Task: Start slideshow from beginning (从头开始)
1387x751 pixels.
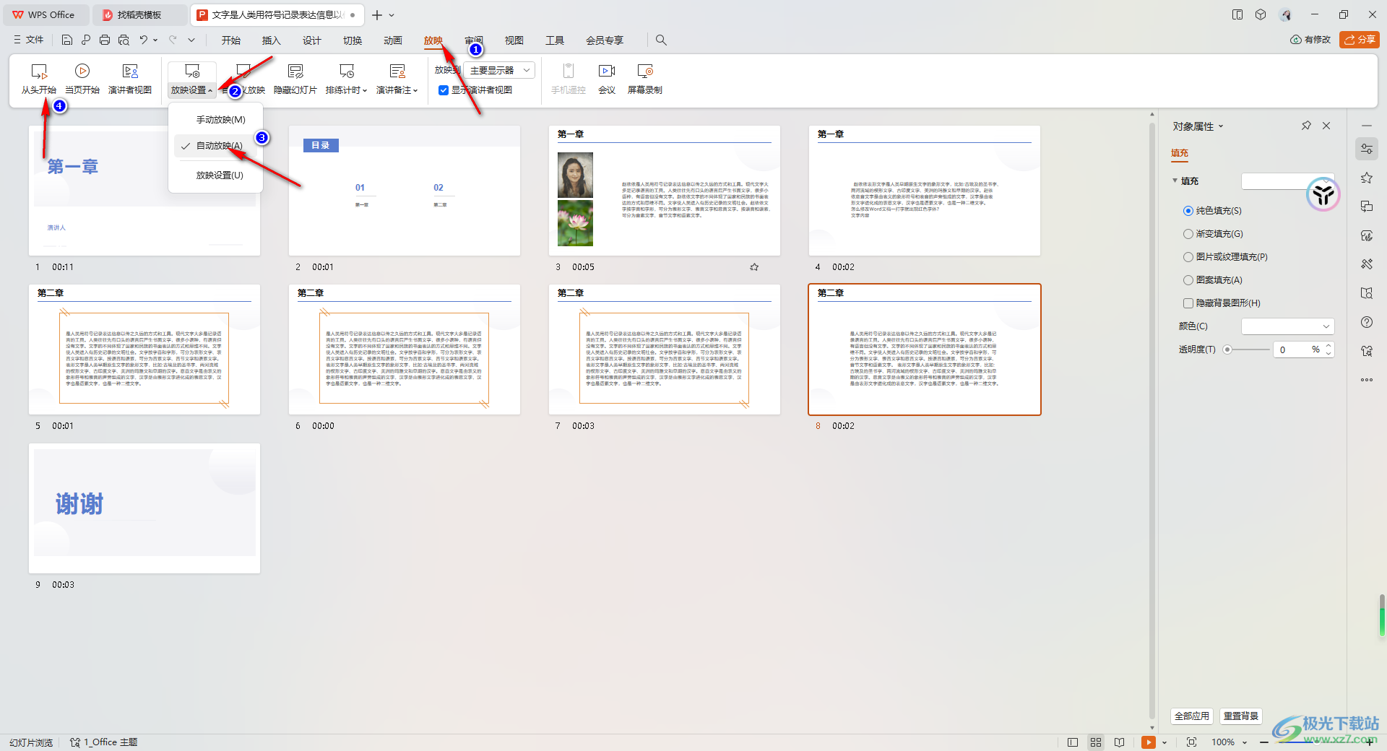Action: point(39,79)
